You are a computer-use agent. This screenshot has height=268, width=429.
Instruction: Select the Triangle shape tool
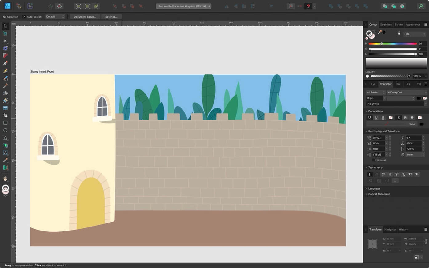coord(5,138)
